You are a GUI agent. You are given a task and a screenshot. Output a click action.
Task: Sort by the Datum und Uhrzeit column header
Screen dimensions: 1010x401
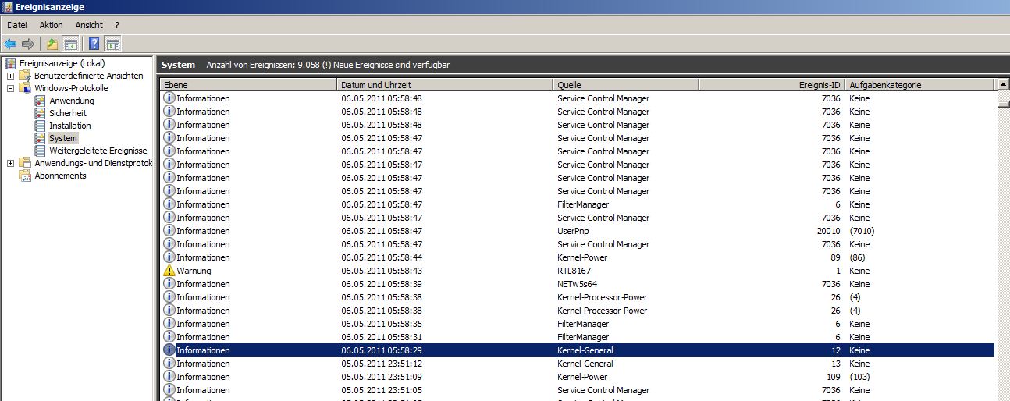445,84
